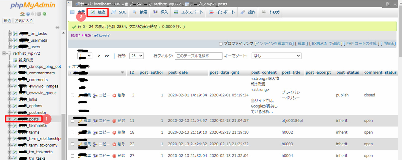Click copy icon in row ID 11

(x=95, y=121)
